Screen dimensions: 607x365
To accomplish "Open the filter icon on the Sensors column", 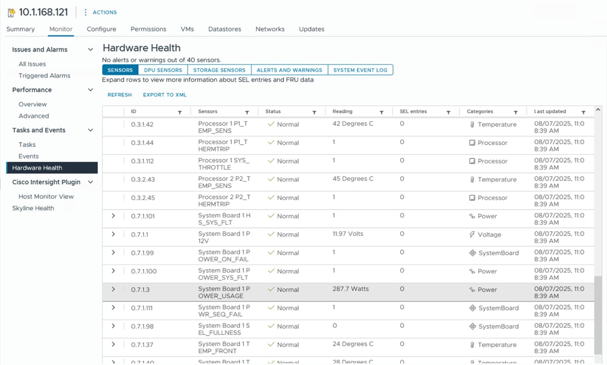I will point(248,113).
